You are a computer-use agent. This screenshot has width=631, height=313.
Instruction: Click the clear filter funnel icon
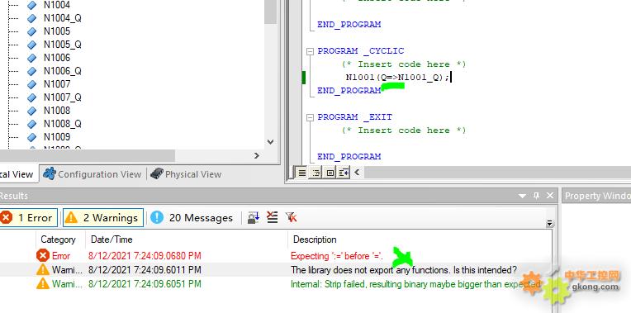click(291, 218)
